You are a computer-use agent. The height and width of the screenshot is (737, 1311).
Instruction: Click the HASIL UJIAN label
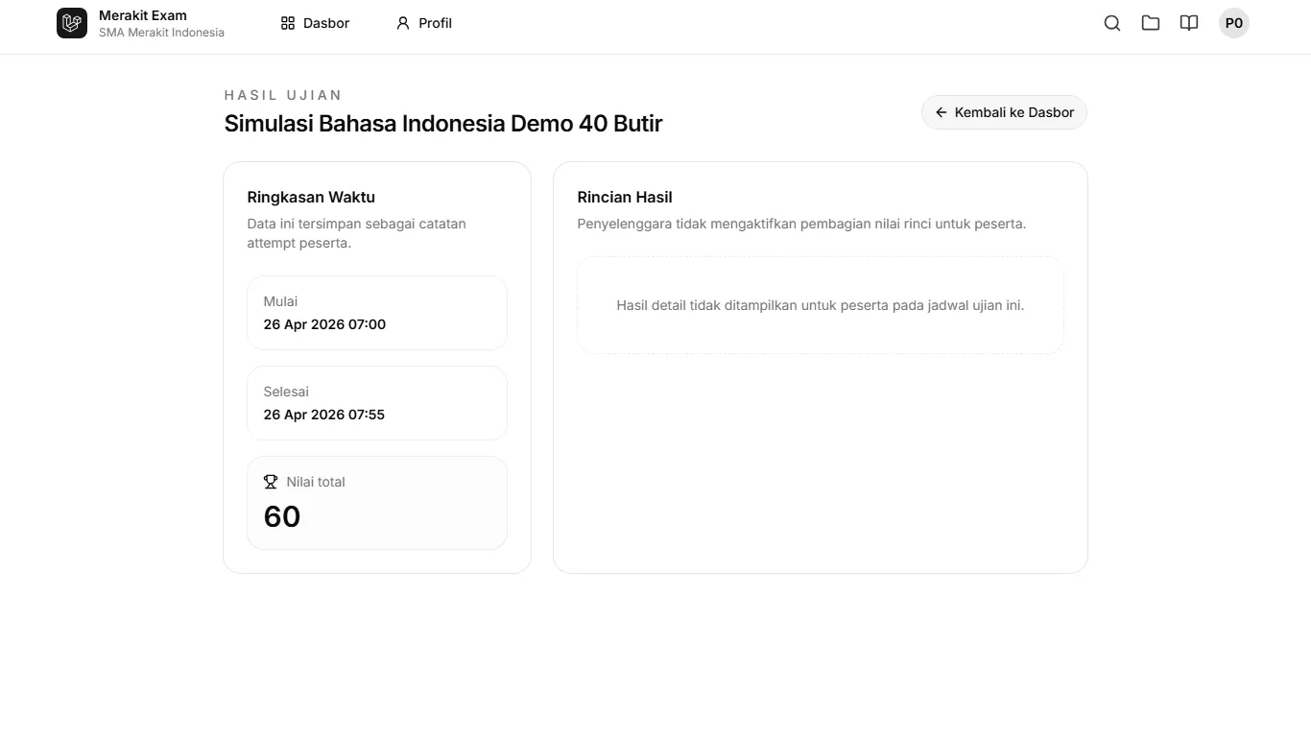[x=283, y=95]
